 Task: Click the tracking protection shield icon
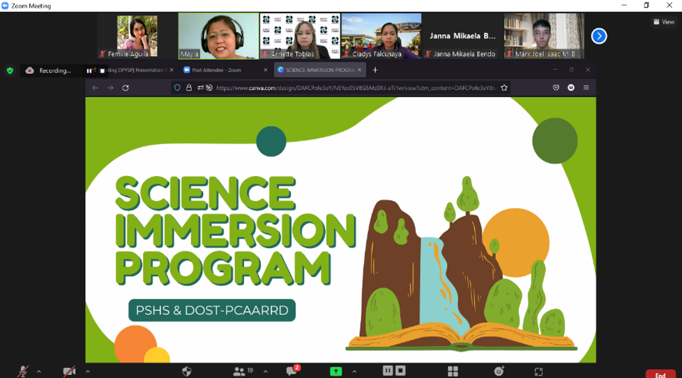point(177,88)
